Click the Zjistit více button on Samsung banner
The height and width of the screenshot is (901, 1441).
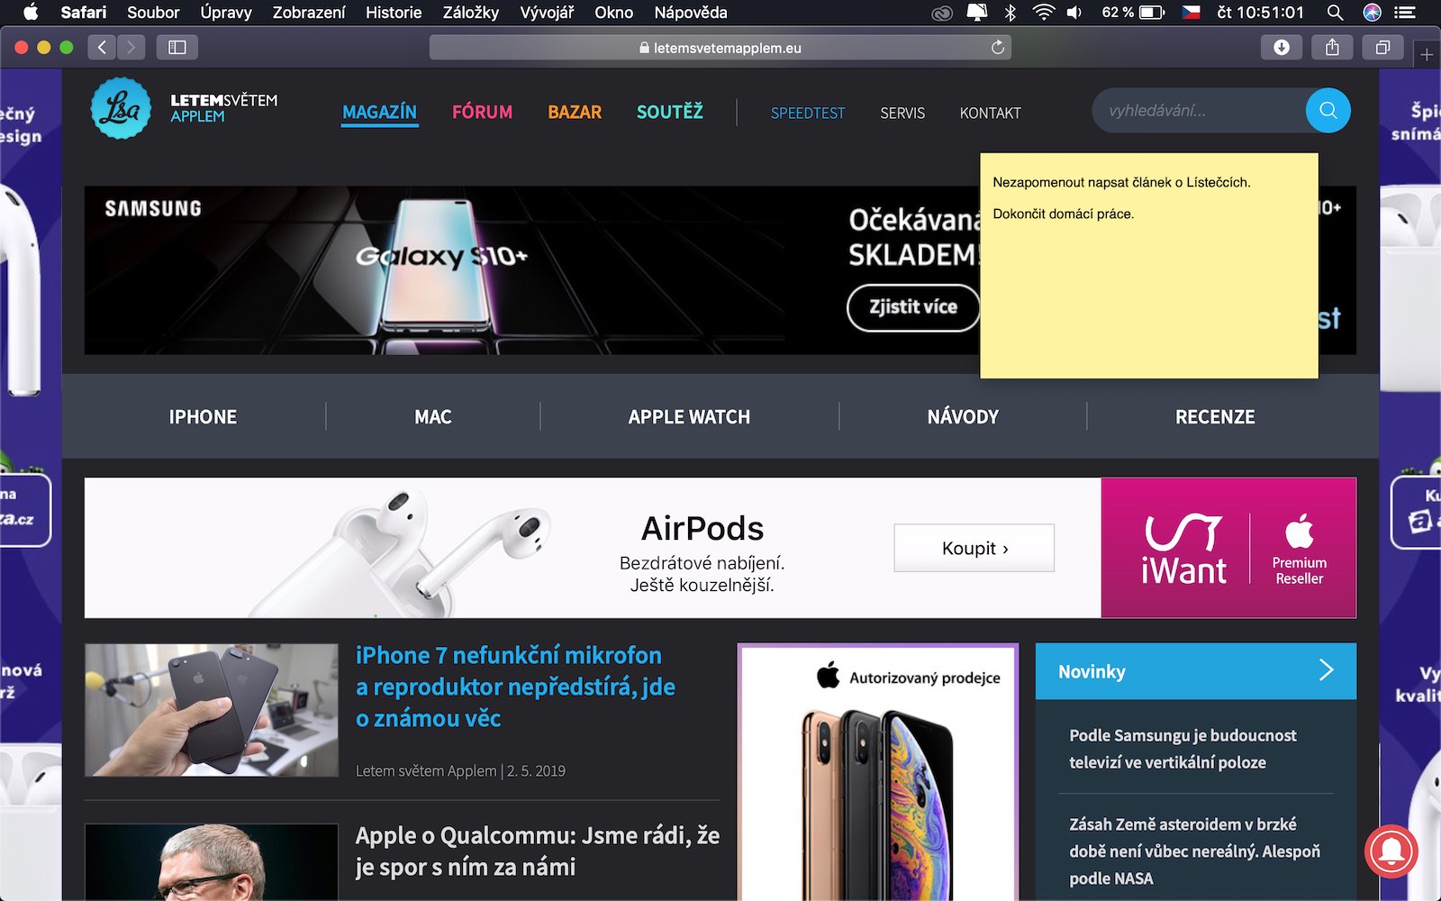(x=913, y=307)
